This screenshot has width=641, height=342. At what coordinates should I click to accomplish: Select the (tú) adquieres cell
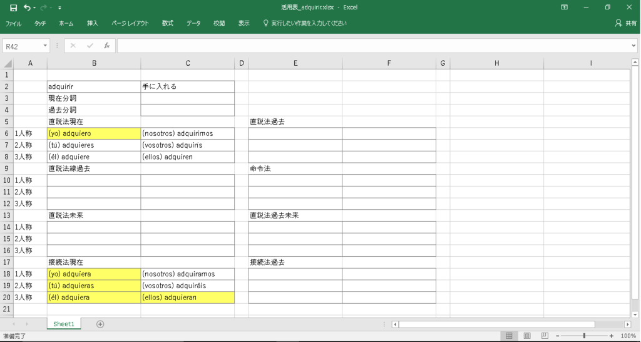94,145
